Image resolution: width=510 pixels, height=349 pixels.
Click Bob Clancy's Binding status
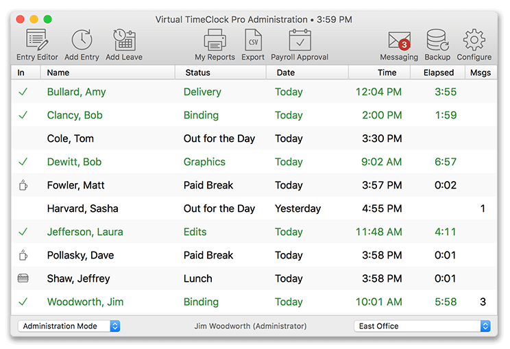(201, 115)
